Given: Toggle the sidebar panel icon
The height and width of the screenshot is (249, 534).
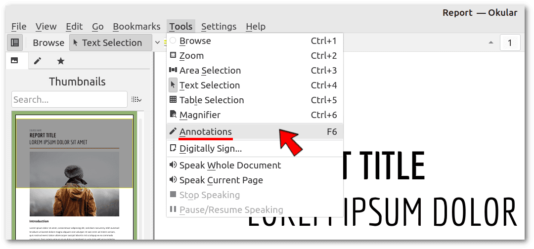Looking at the screenshot, I should point(15,42).
